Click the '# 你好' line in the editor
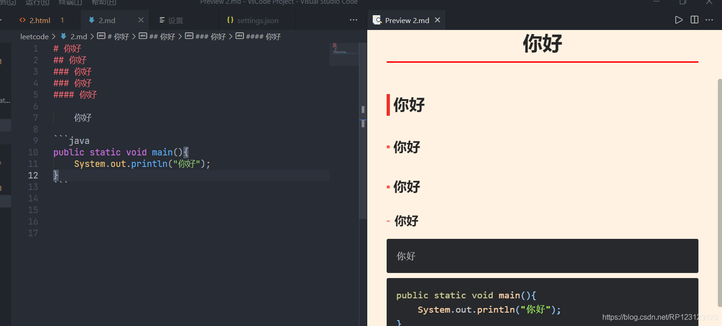722x326 pixels. 67,48
